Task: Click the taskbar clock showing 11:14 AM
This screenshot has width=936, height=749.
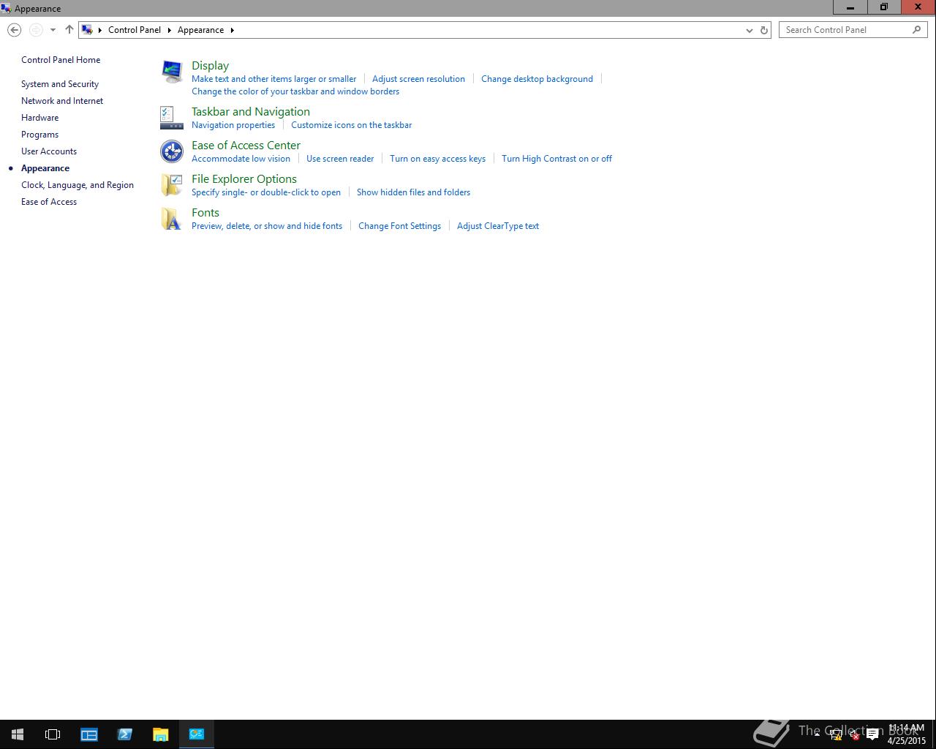Action: click(907, 734)
